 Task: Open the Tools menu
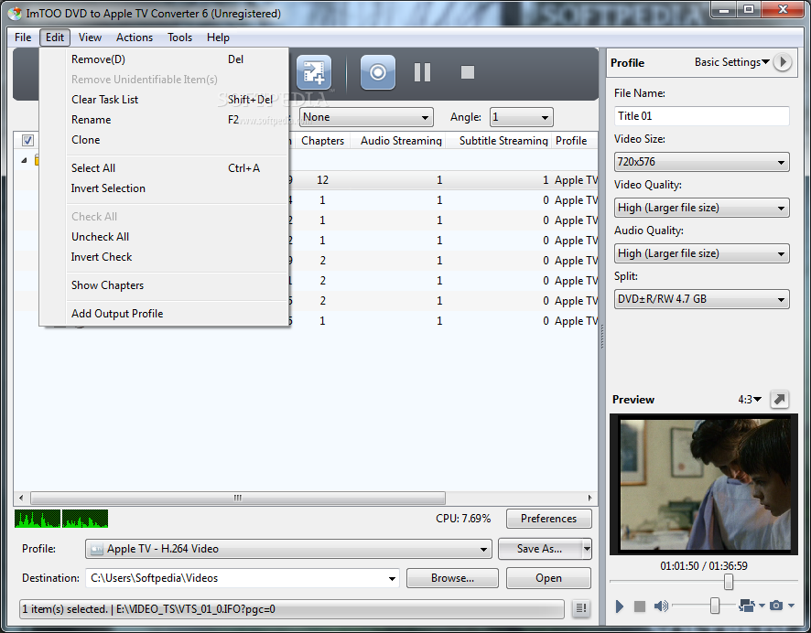(180, 38)
